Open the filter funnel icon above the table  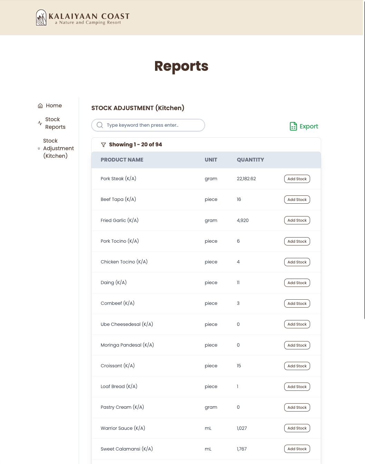[103, 145]
